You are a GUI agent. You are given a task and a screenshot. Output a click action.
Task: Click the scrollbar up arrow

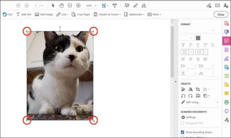[172, 22]
